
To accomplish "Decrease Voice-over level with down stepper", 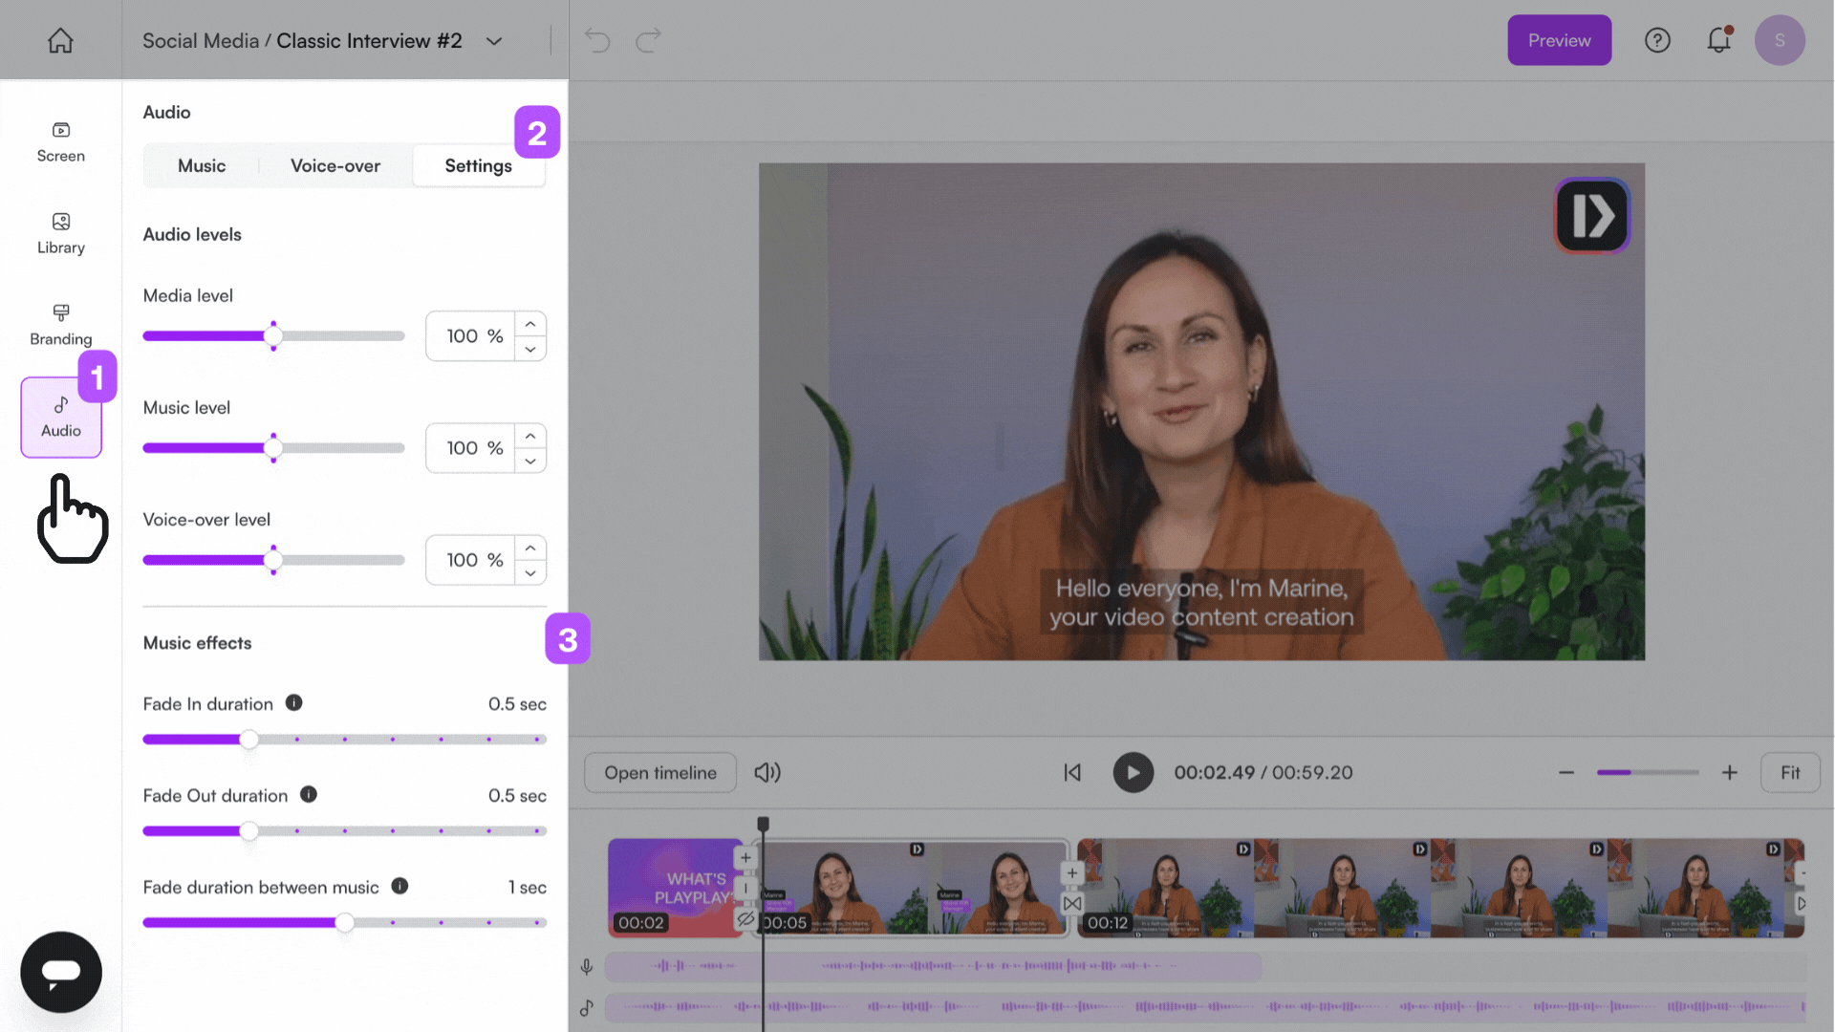I will (530, 573).
